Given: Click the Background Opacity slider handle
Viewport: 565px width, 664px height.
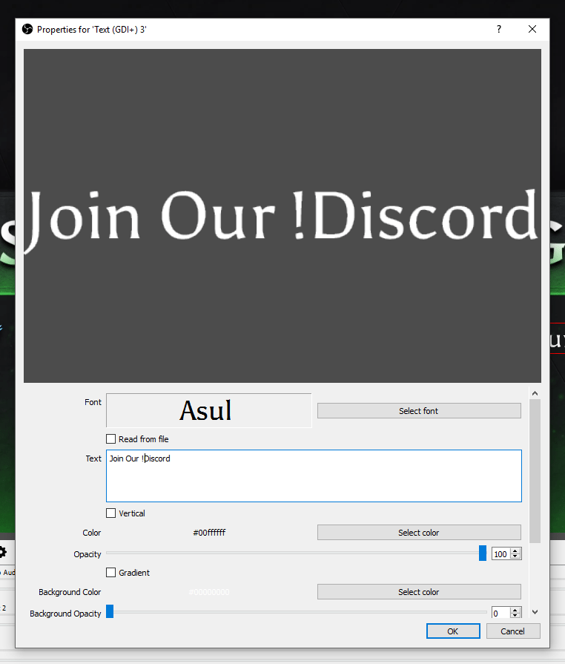Looking at the screenshot, I should 110,612.
